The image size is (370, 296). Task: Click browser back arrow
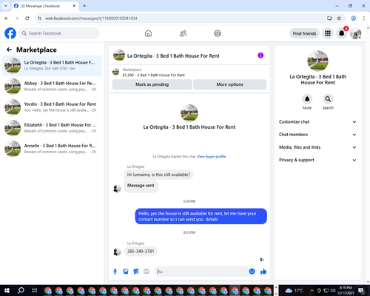(x=7, y=18)
